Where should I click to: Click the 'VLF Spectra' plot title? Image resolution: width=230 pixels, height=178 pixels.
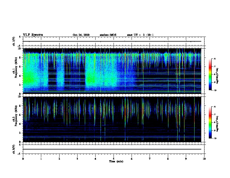33,35
